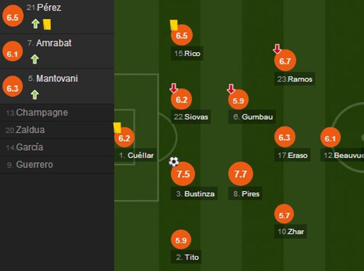The image size is (364, 271).
Task: Select García in the substitutes list
Action: [x=29, y=147]
